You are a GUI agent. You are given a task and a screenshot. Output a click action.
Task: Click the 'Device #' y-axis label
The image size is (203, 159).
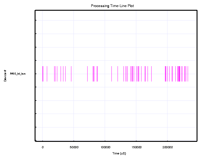pos(5,76)
